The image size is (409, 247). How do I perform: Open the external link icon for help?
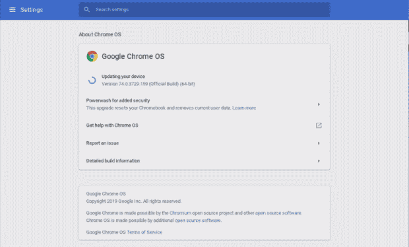coord(319,125)
